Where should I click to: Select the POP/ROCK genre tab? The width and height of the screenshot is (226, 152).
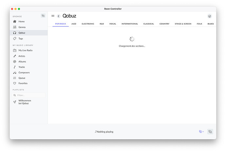[61, 24]
